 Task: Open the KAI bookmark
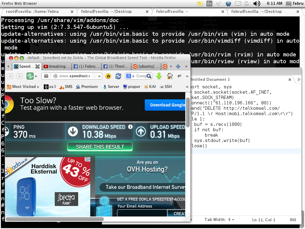tap(150, 87)
